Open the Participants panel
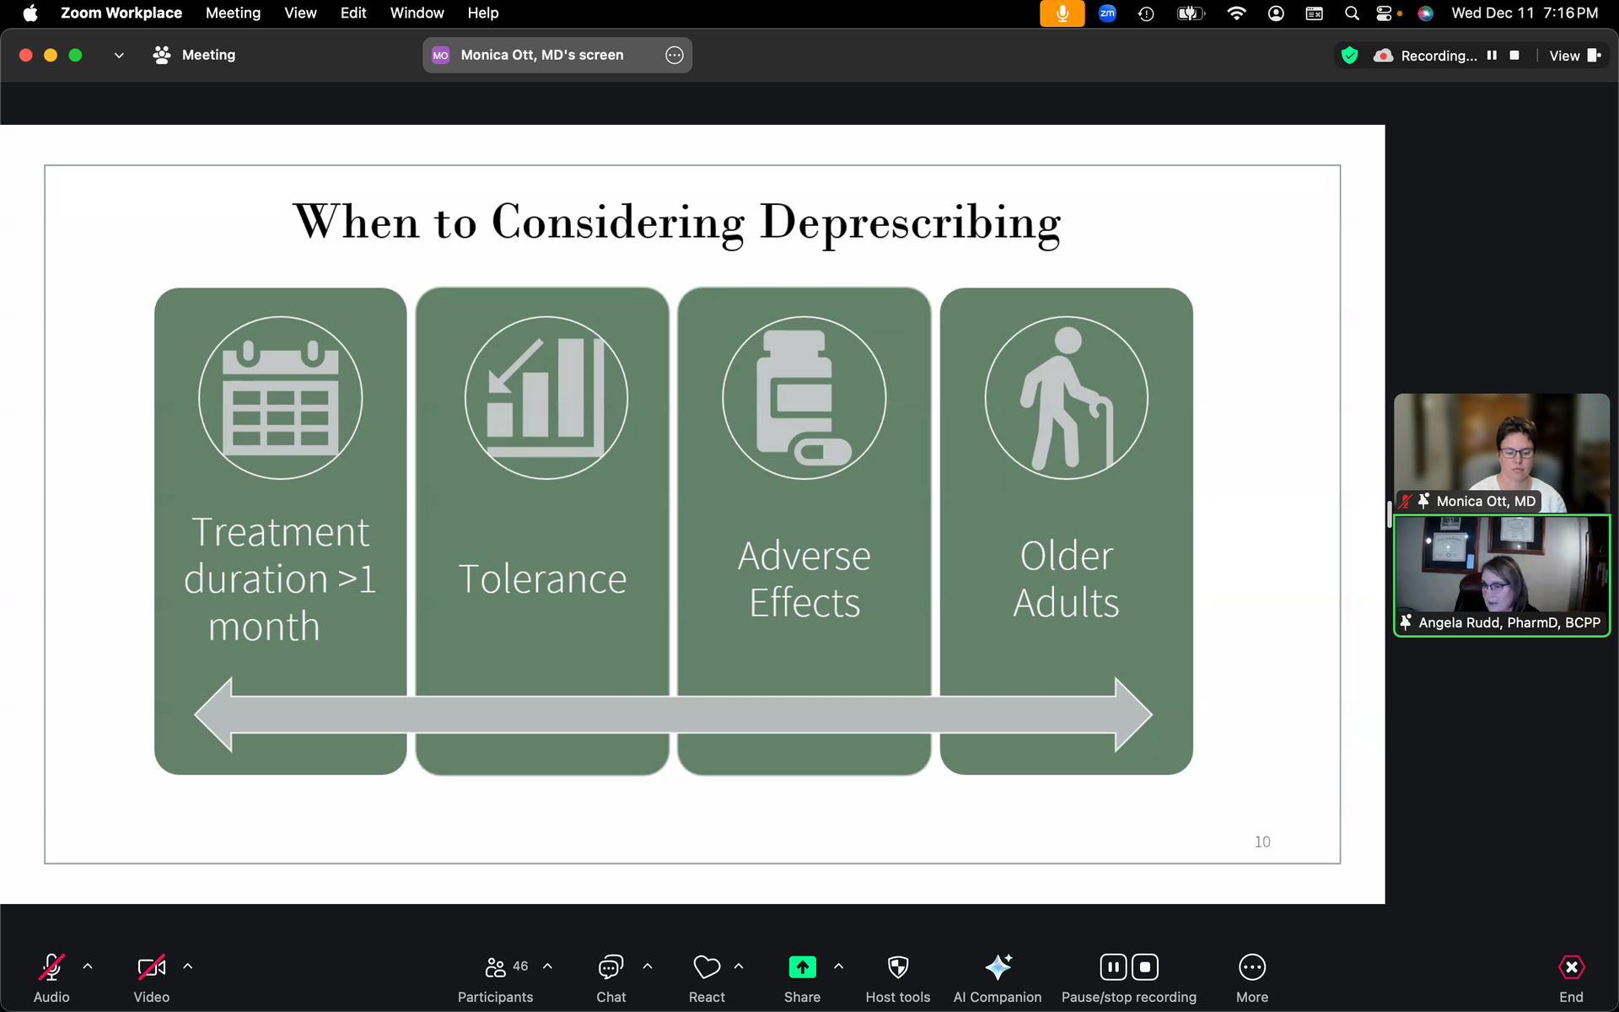The height and width of the screenshot is (1012, 1619). tap(496, 967)
